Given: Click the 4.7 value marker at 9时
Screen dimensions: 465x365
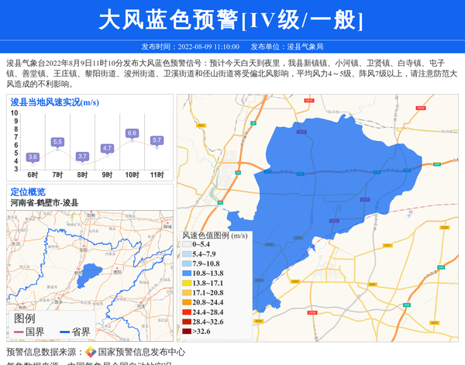Looking at the screenshot, I should pos(107,148).
